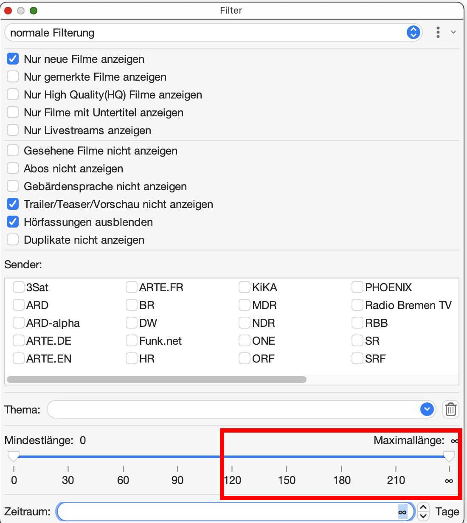
Task: Toggle 'Hörfassungen ausblenden' checkbox
Action: pos(13,222)
